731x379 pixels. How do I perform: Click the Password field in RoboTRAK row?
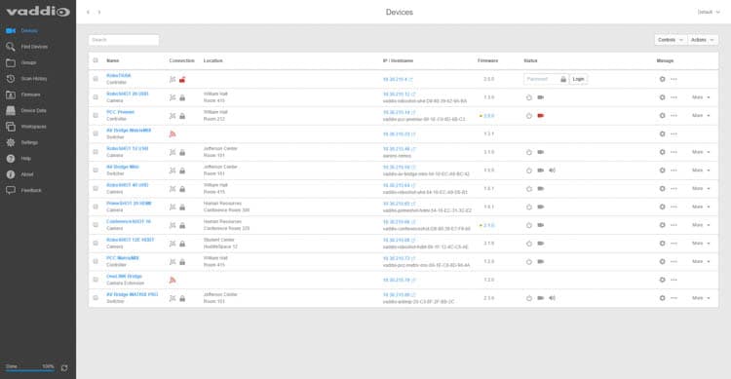coord(546,79)
